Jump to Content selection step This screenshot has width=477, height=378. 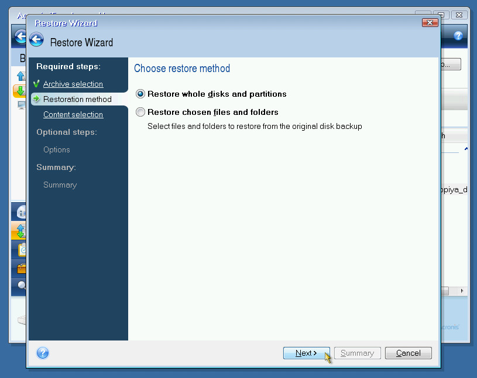(73, 114)
